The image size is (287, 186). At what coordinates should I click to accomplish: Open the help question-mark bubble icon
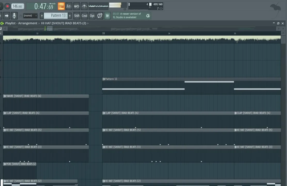click(x=100, y=16)
